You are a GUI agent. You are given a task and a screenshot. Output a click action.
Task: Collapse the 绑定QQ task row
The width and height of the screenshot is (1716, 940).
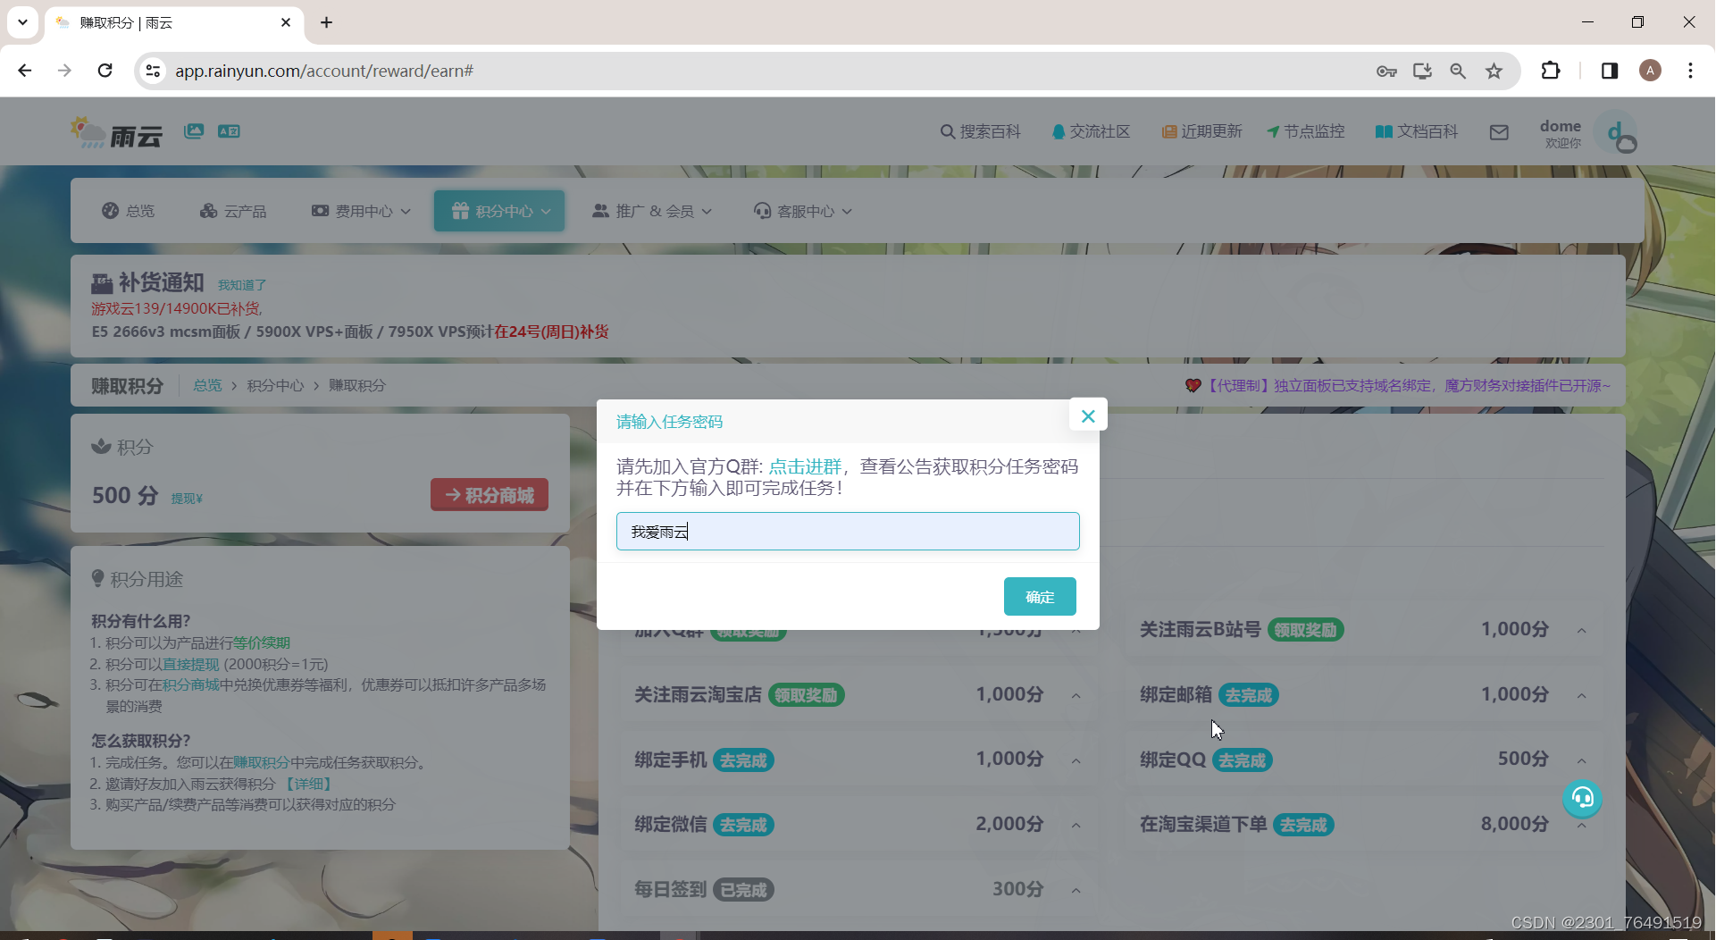[x=1582, y=761]
